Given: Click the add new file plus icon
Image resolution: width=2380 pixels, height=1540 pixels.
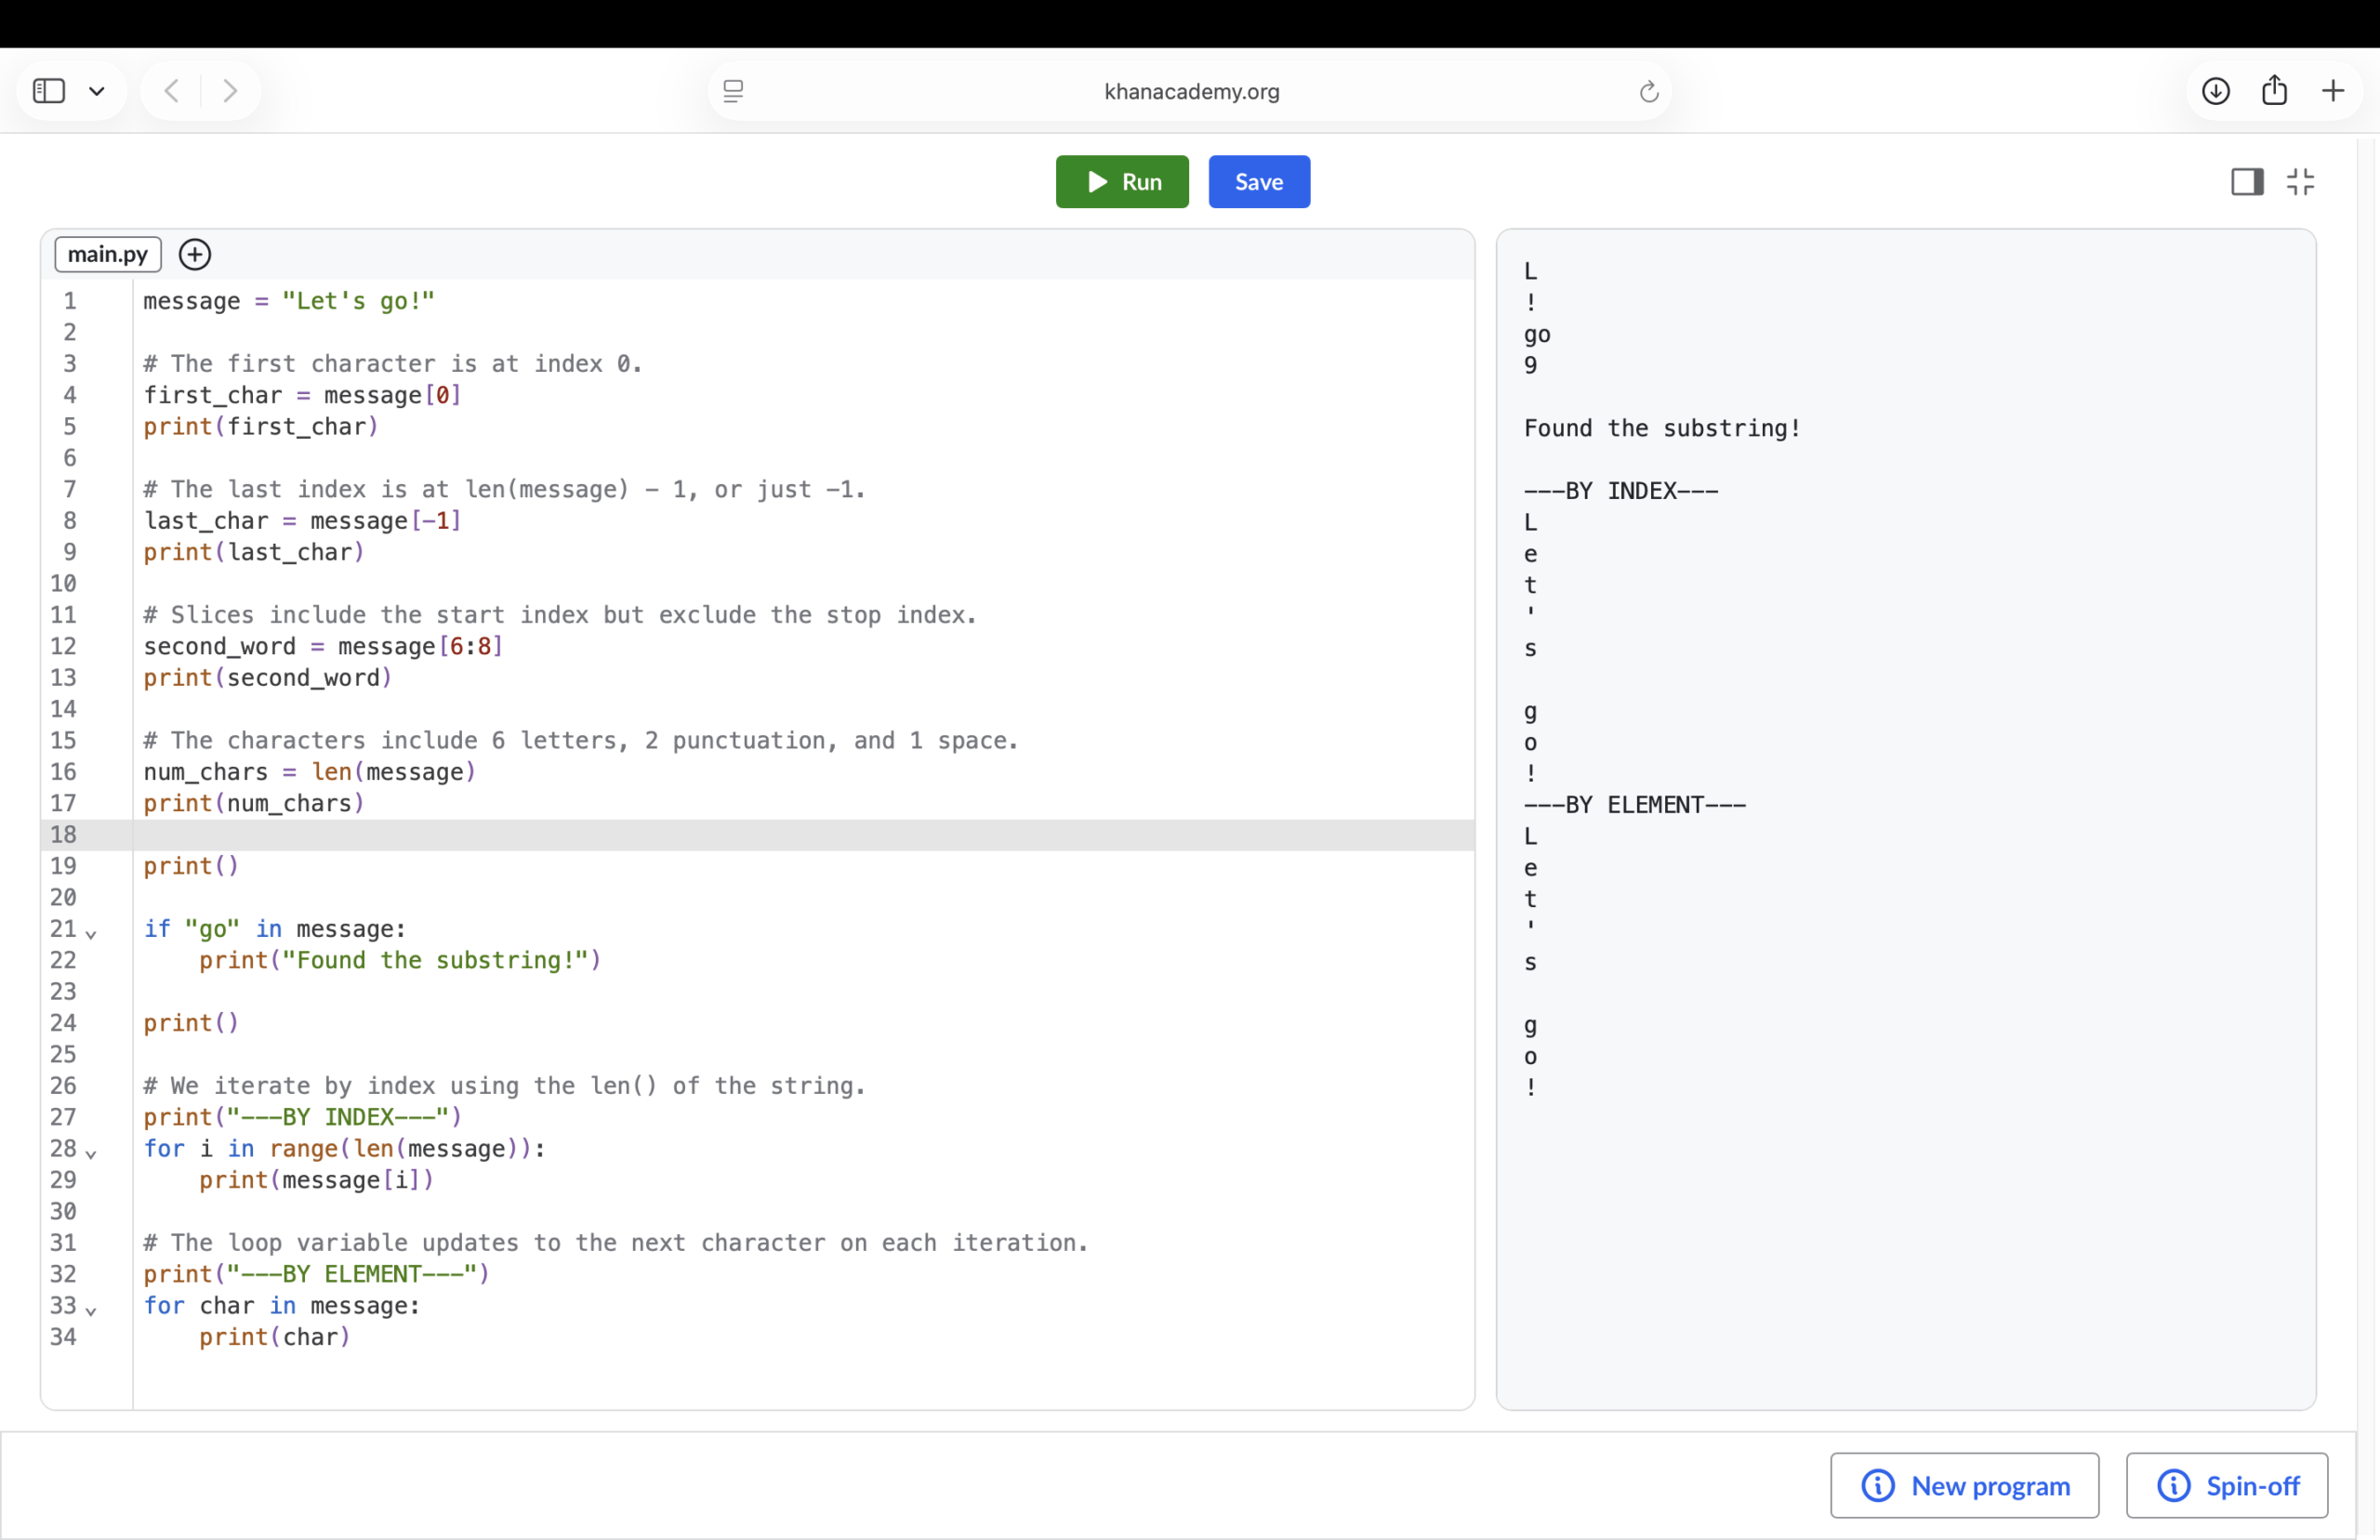Looking at the screenshot, I should [x=195, y=254].
